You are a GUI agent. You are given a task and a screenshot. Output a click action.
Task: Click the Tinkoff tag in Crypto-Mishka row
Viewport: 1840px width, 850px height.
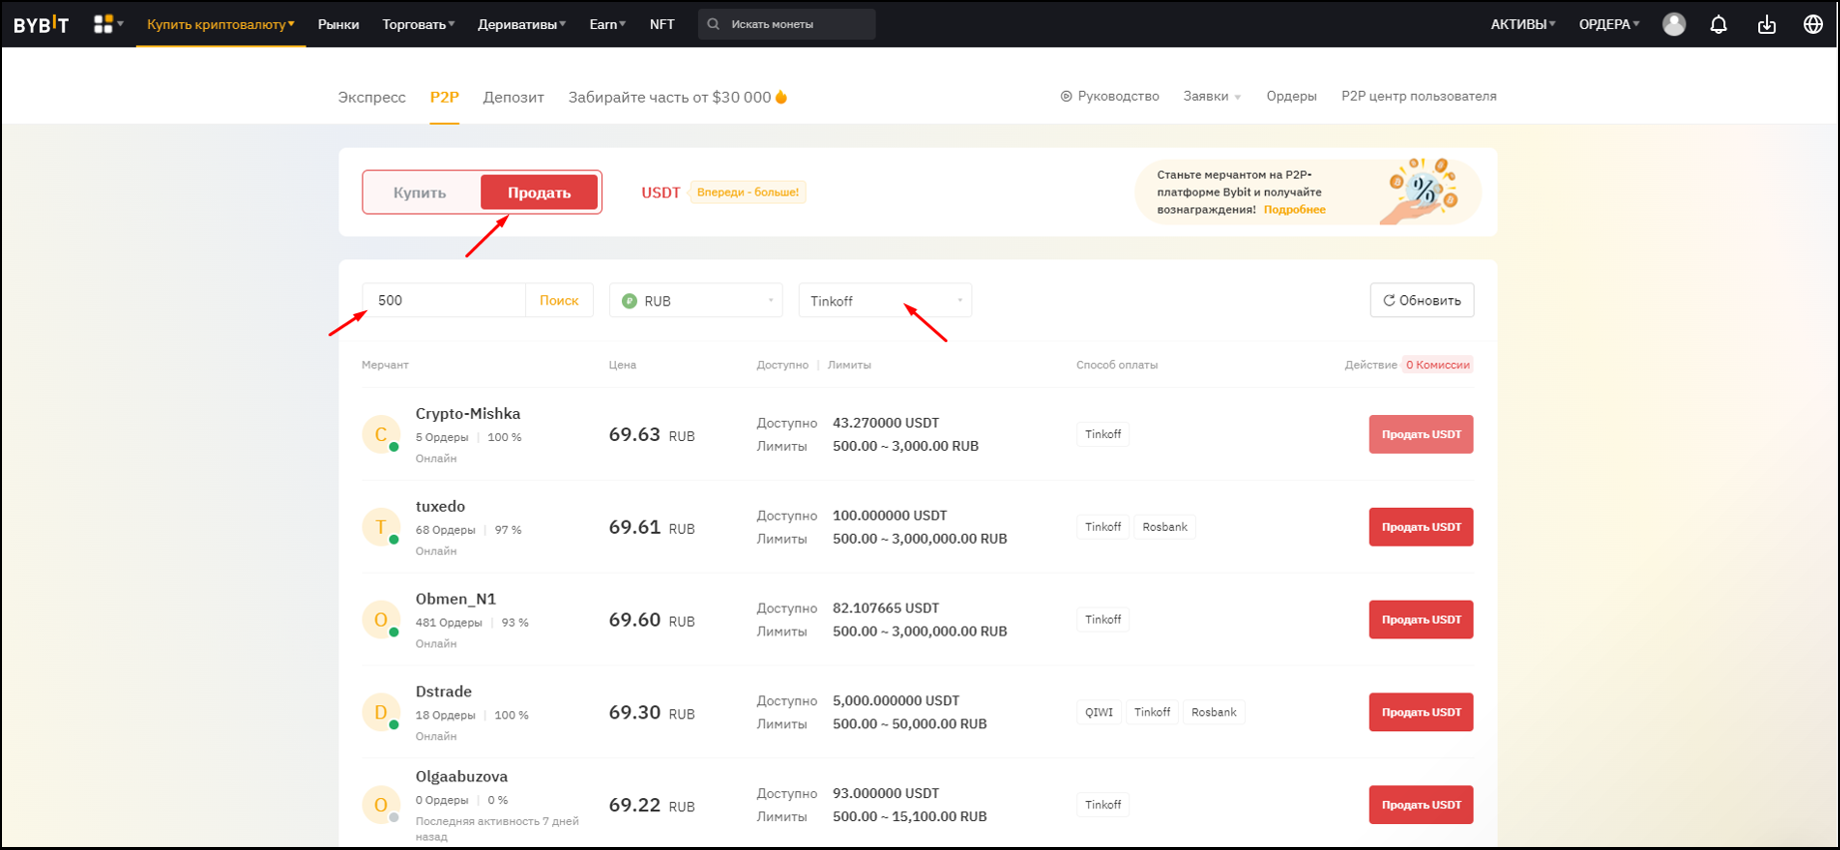pyautogui.click(x=1103, y=434)
